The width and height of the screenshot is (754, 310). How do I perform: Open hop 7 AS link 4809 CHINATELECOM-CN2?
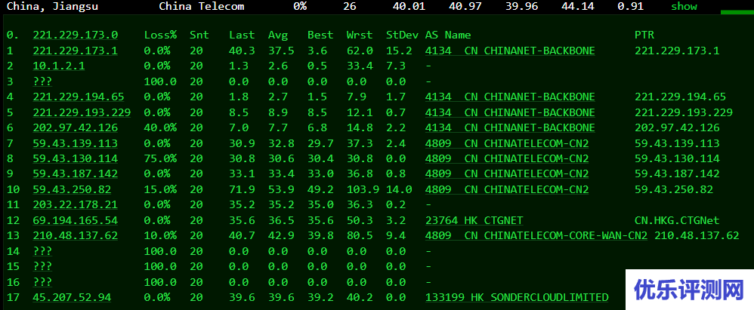tap(507, 143)
